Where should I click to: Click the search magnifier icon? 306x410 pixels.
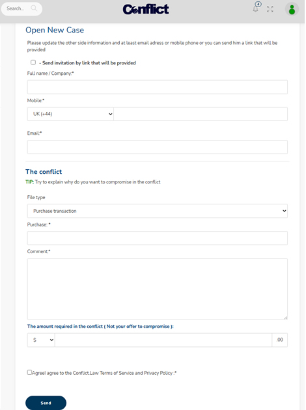pyautogui.click(x=34, y=8)
